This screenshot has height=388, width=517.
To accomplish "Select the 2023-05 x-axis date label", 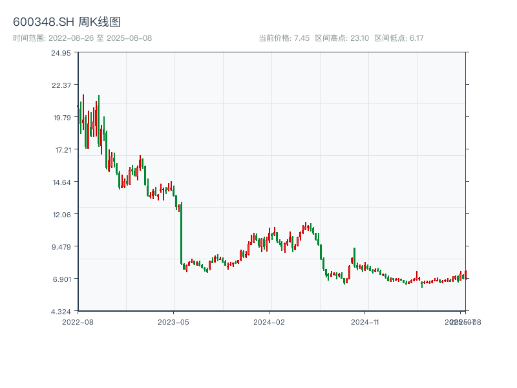I will (x=174, y=321).
